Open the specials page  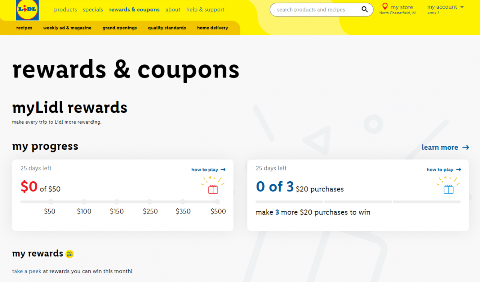pyautogui.click(x=93, y=9)
